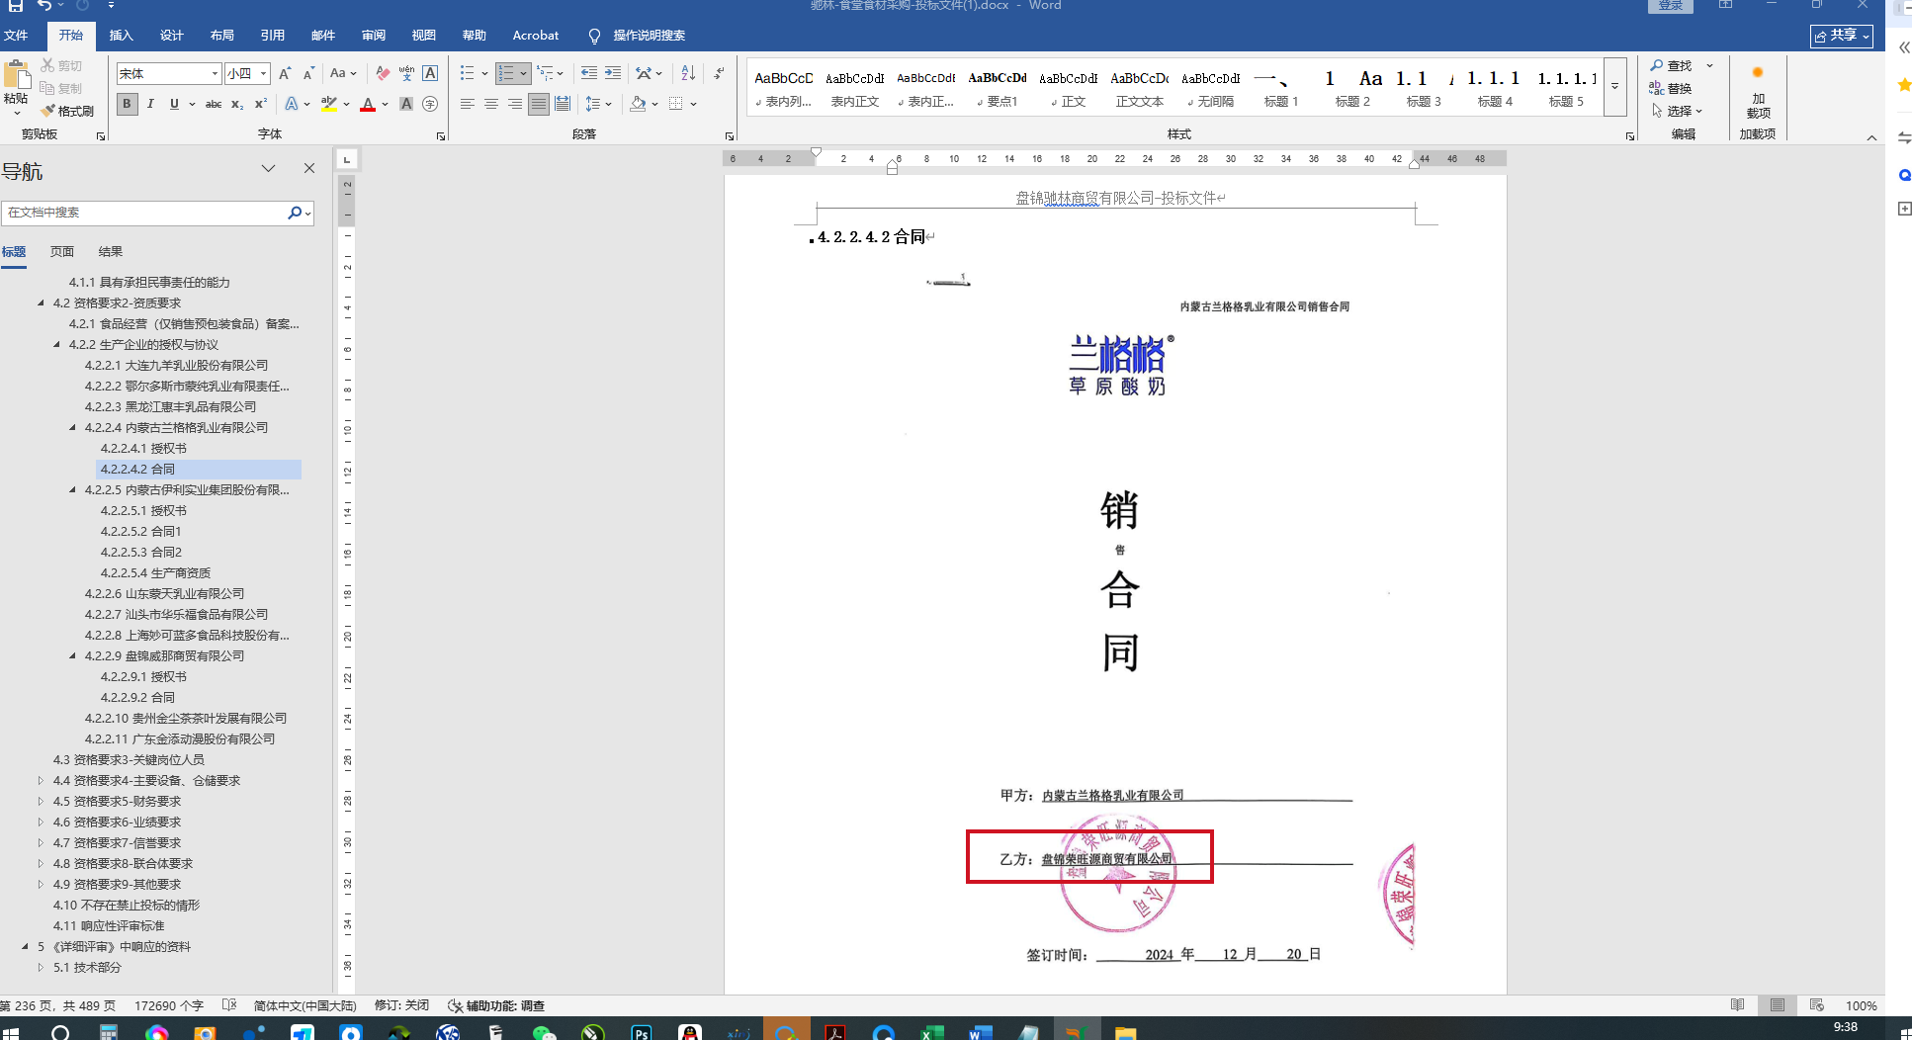This screenshot has height=1040, width=1912.
Task: Open the change case Aa dropdown
Action: (x=343, y=73)
